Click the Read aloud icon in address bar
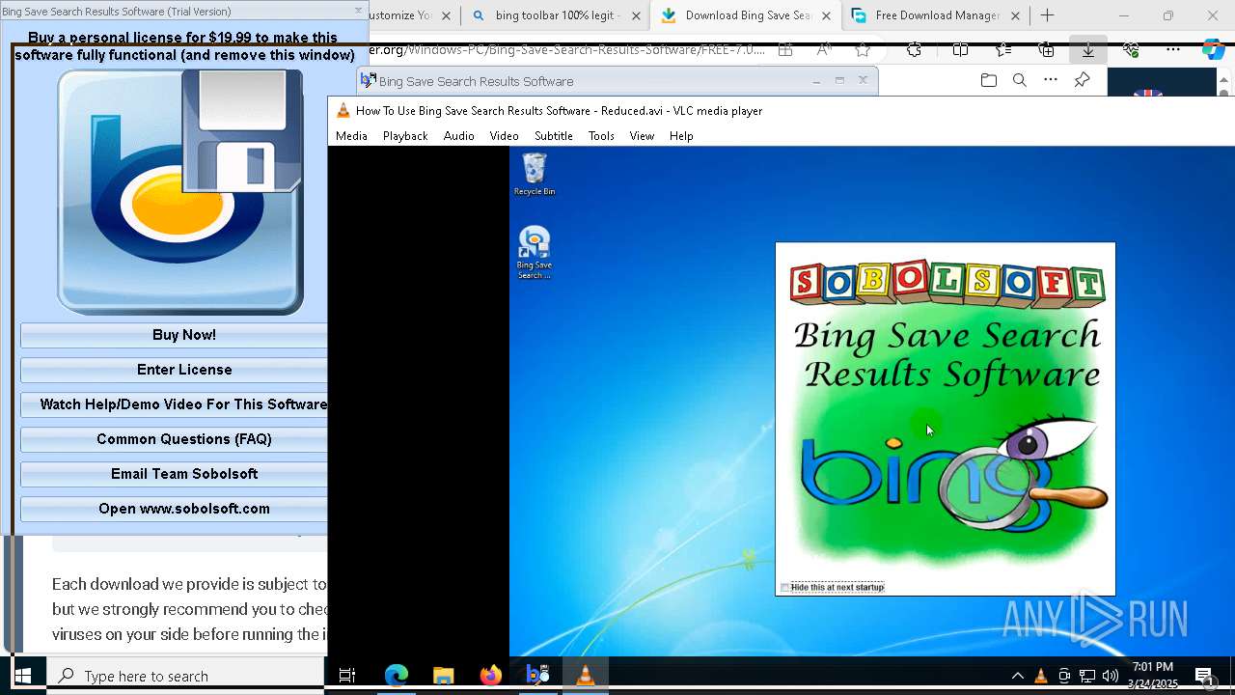 (824, 50)
